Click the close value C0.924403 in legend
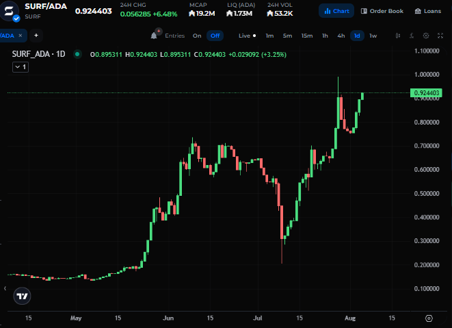The width and height of the screenshot is (452, 328). pos(210,54)
